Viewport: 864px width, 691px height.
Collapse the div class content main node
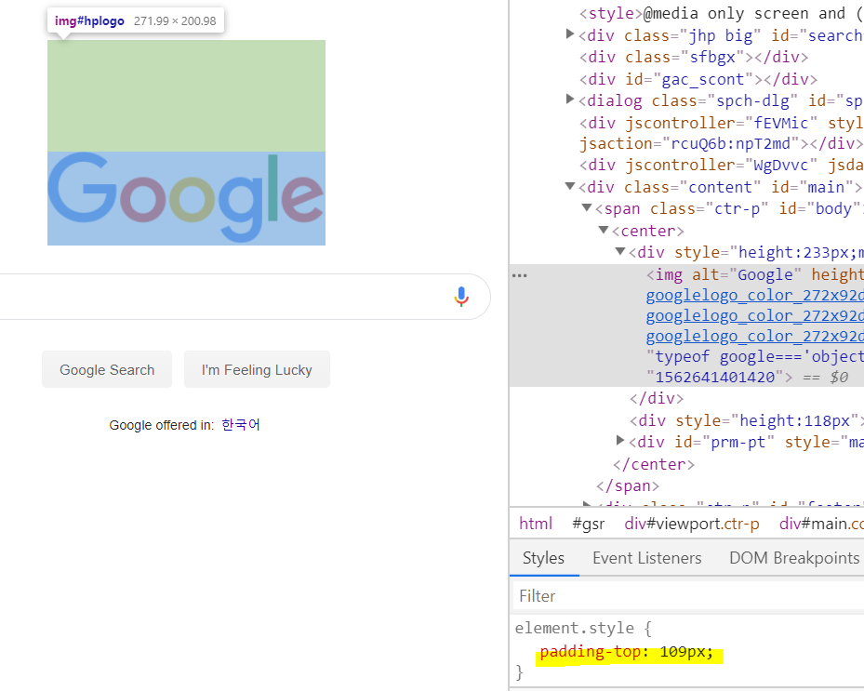tap(570, 186)
